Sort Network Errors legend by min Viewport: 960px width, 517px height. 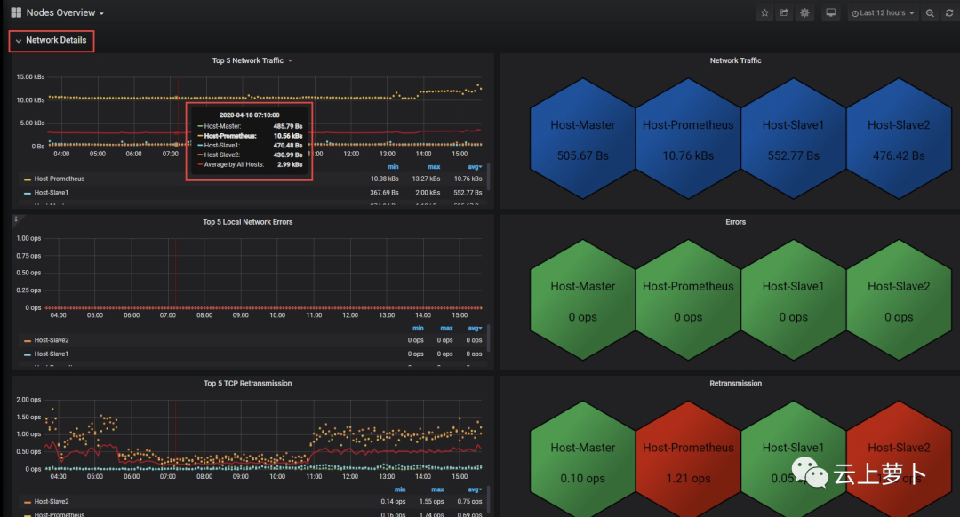click(418, 329)
